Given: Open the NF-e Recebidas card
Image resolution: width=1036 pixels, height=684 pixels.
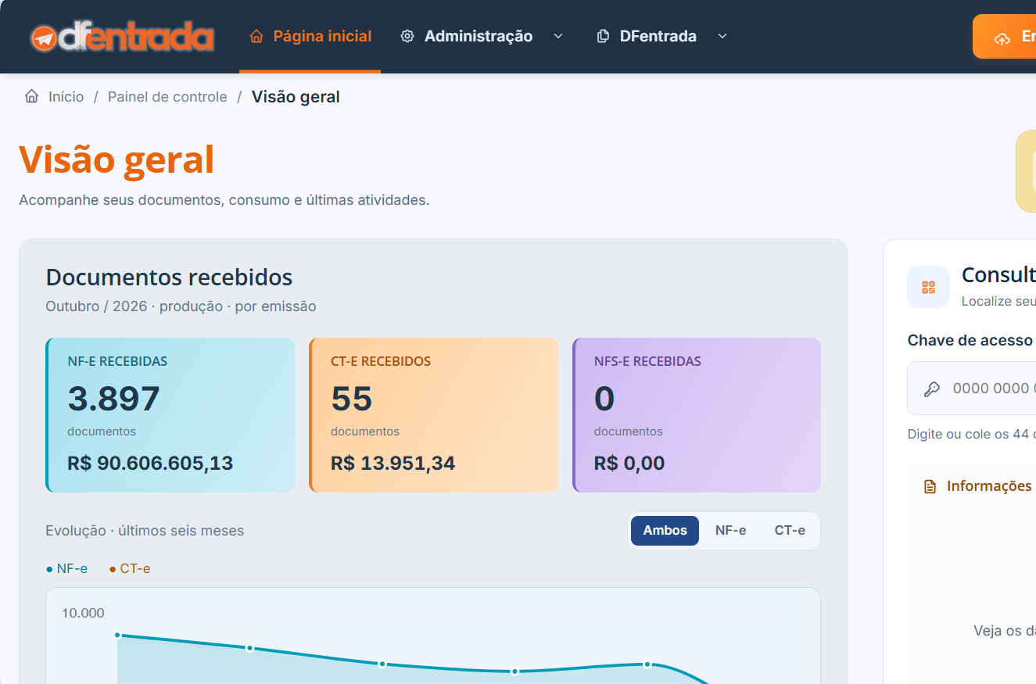Looking at the screenshot, I should coord(170,415).
